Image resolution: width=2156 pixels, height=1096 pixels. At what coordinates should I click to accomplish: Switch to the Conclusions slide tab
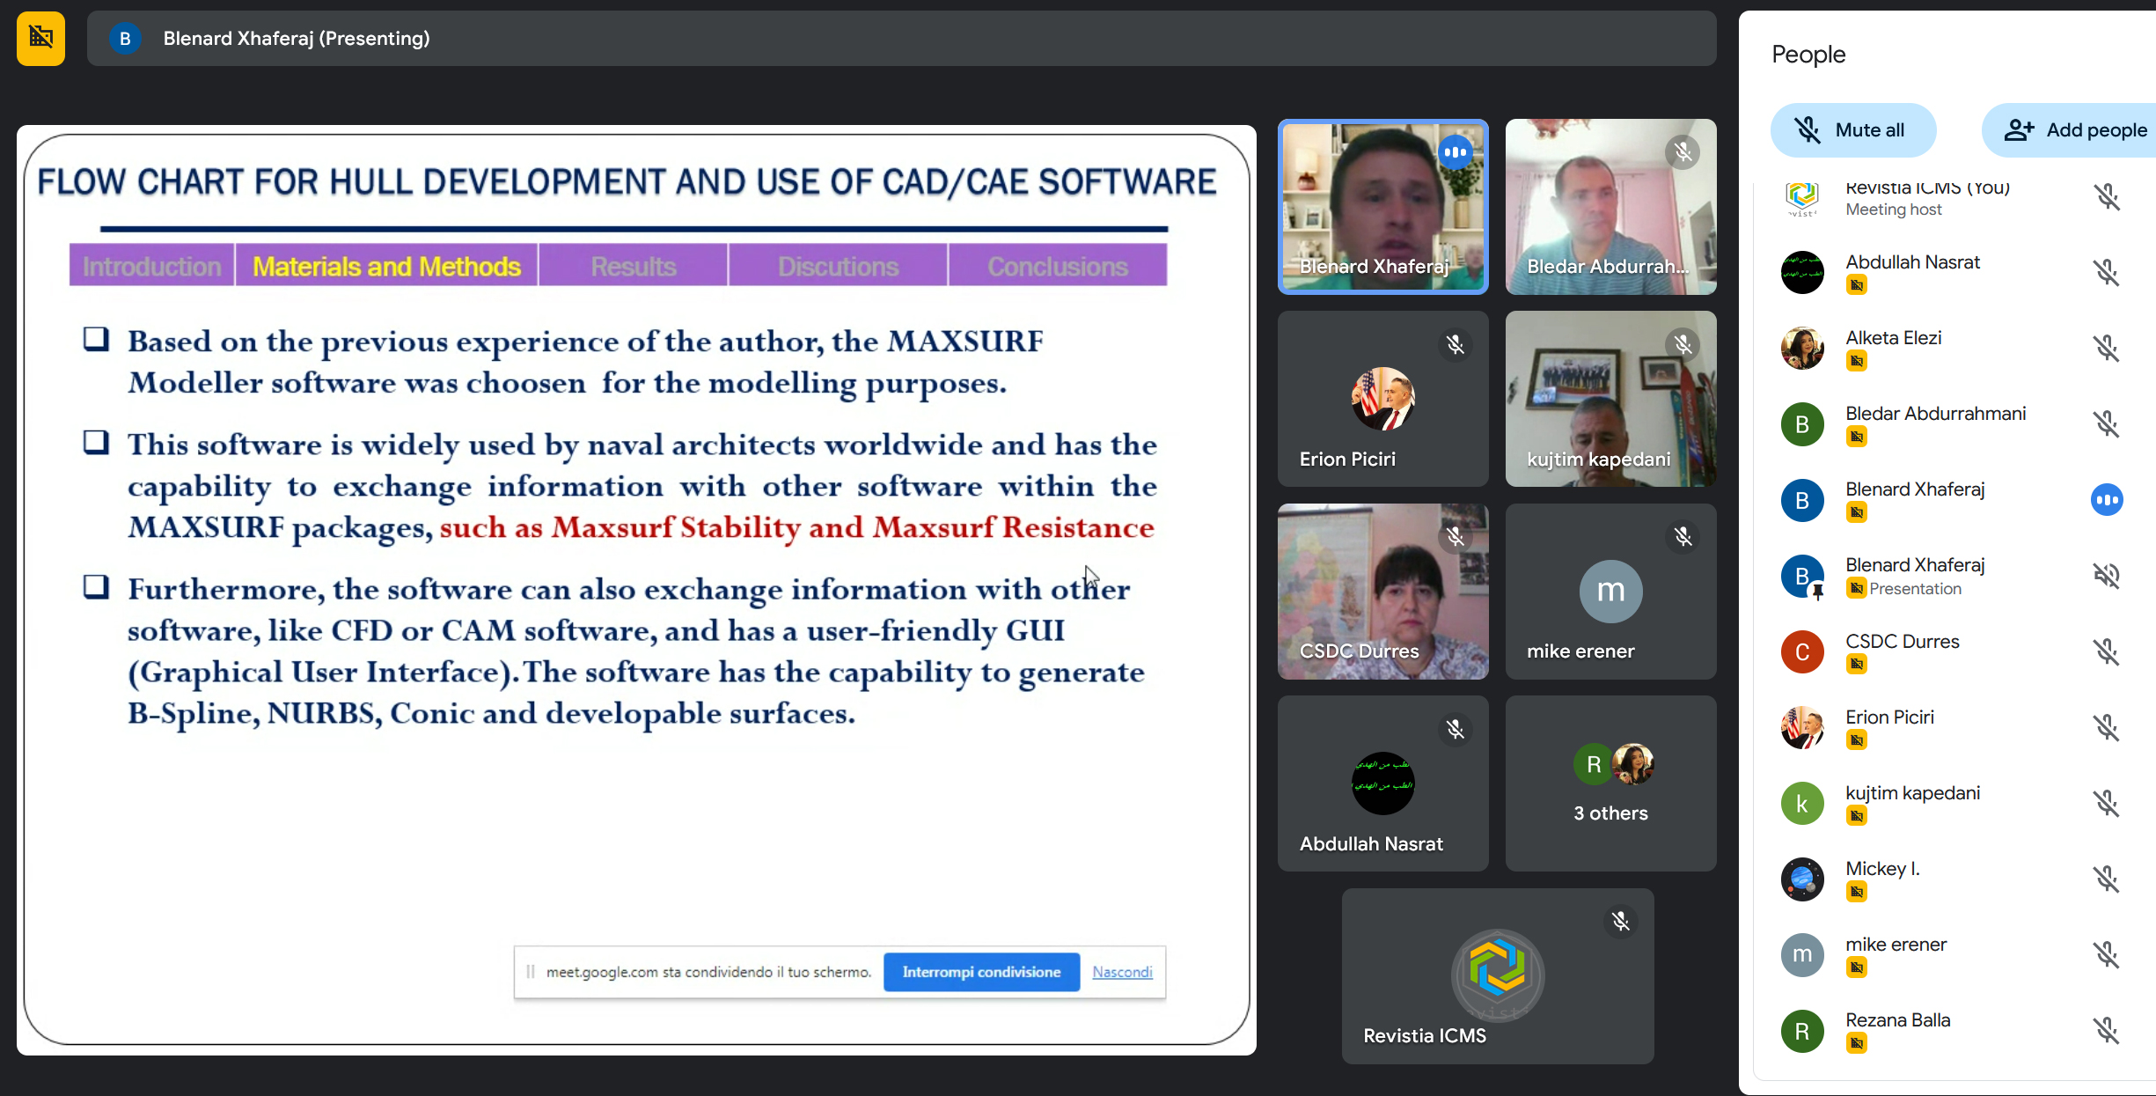pos(1057,266)
